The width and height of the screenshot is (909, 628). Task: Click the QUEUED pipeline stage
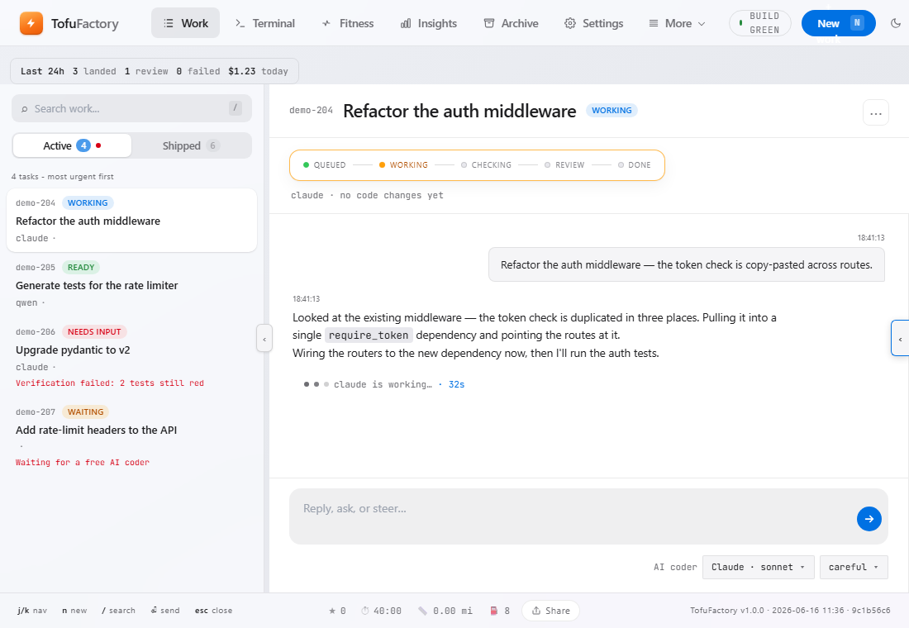(325, 165)
